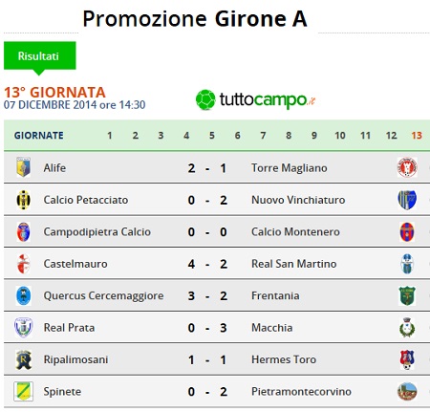The height and width of the screenshot is (412, 430).
Task: Open Campodipietra Calcio team link
Action: coord(97,231)
